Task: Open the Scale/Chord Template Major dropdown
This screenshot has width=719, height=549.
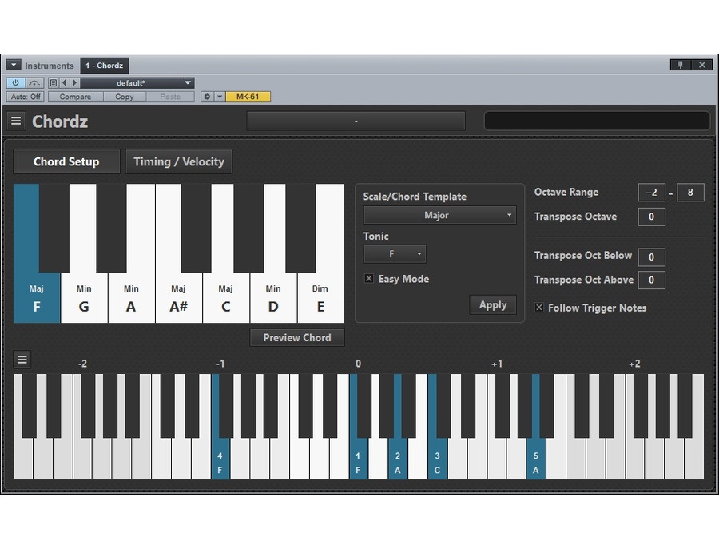Action: [x=439, y=215]
